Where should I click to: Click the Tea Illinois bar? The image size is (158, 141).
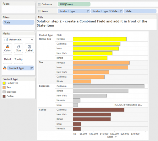coord(82,81)
